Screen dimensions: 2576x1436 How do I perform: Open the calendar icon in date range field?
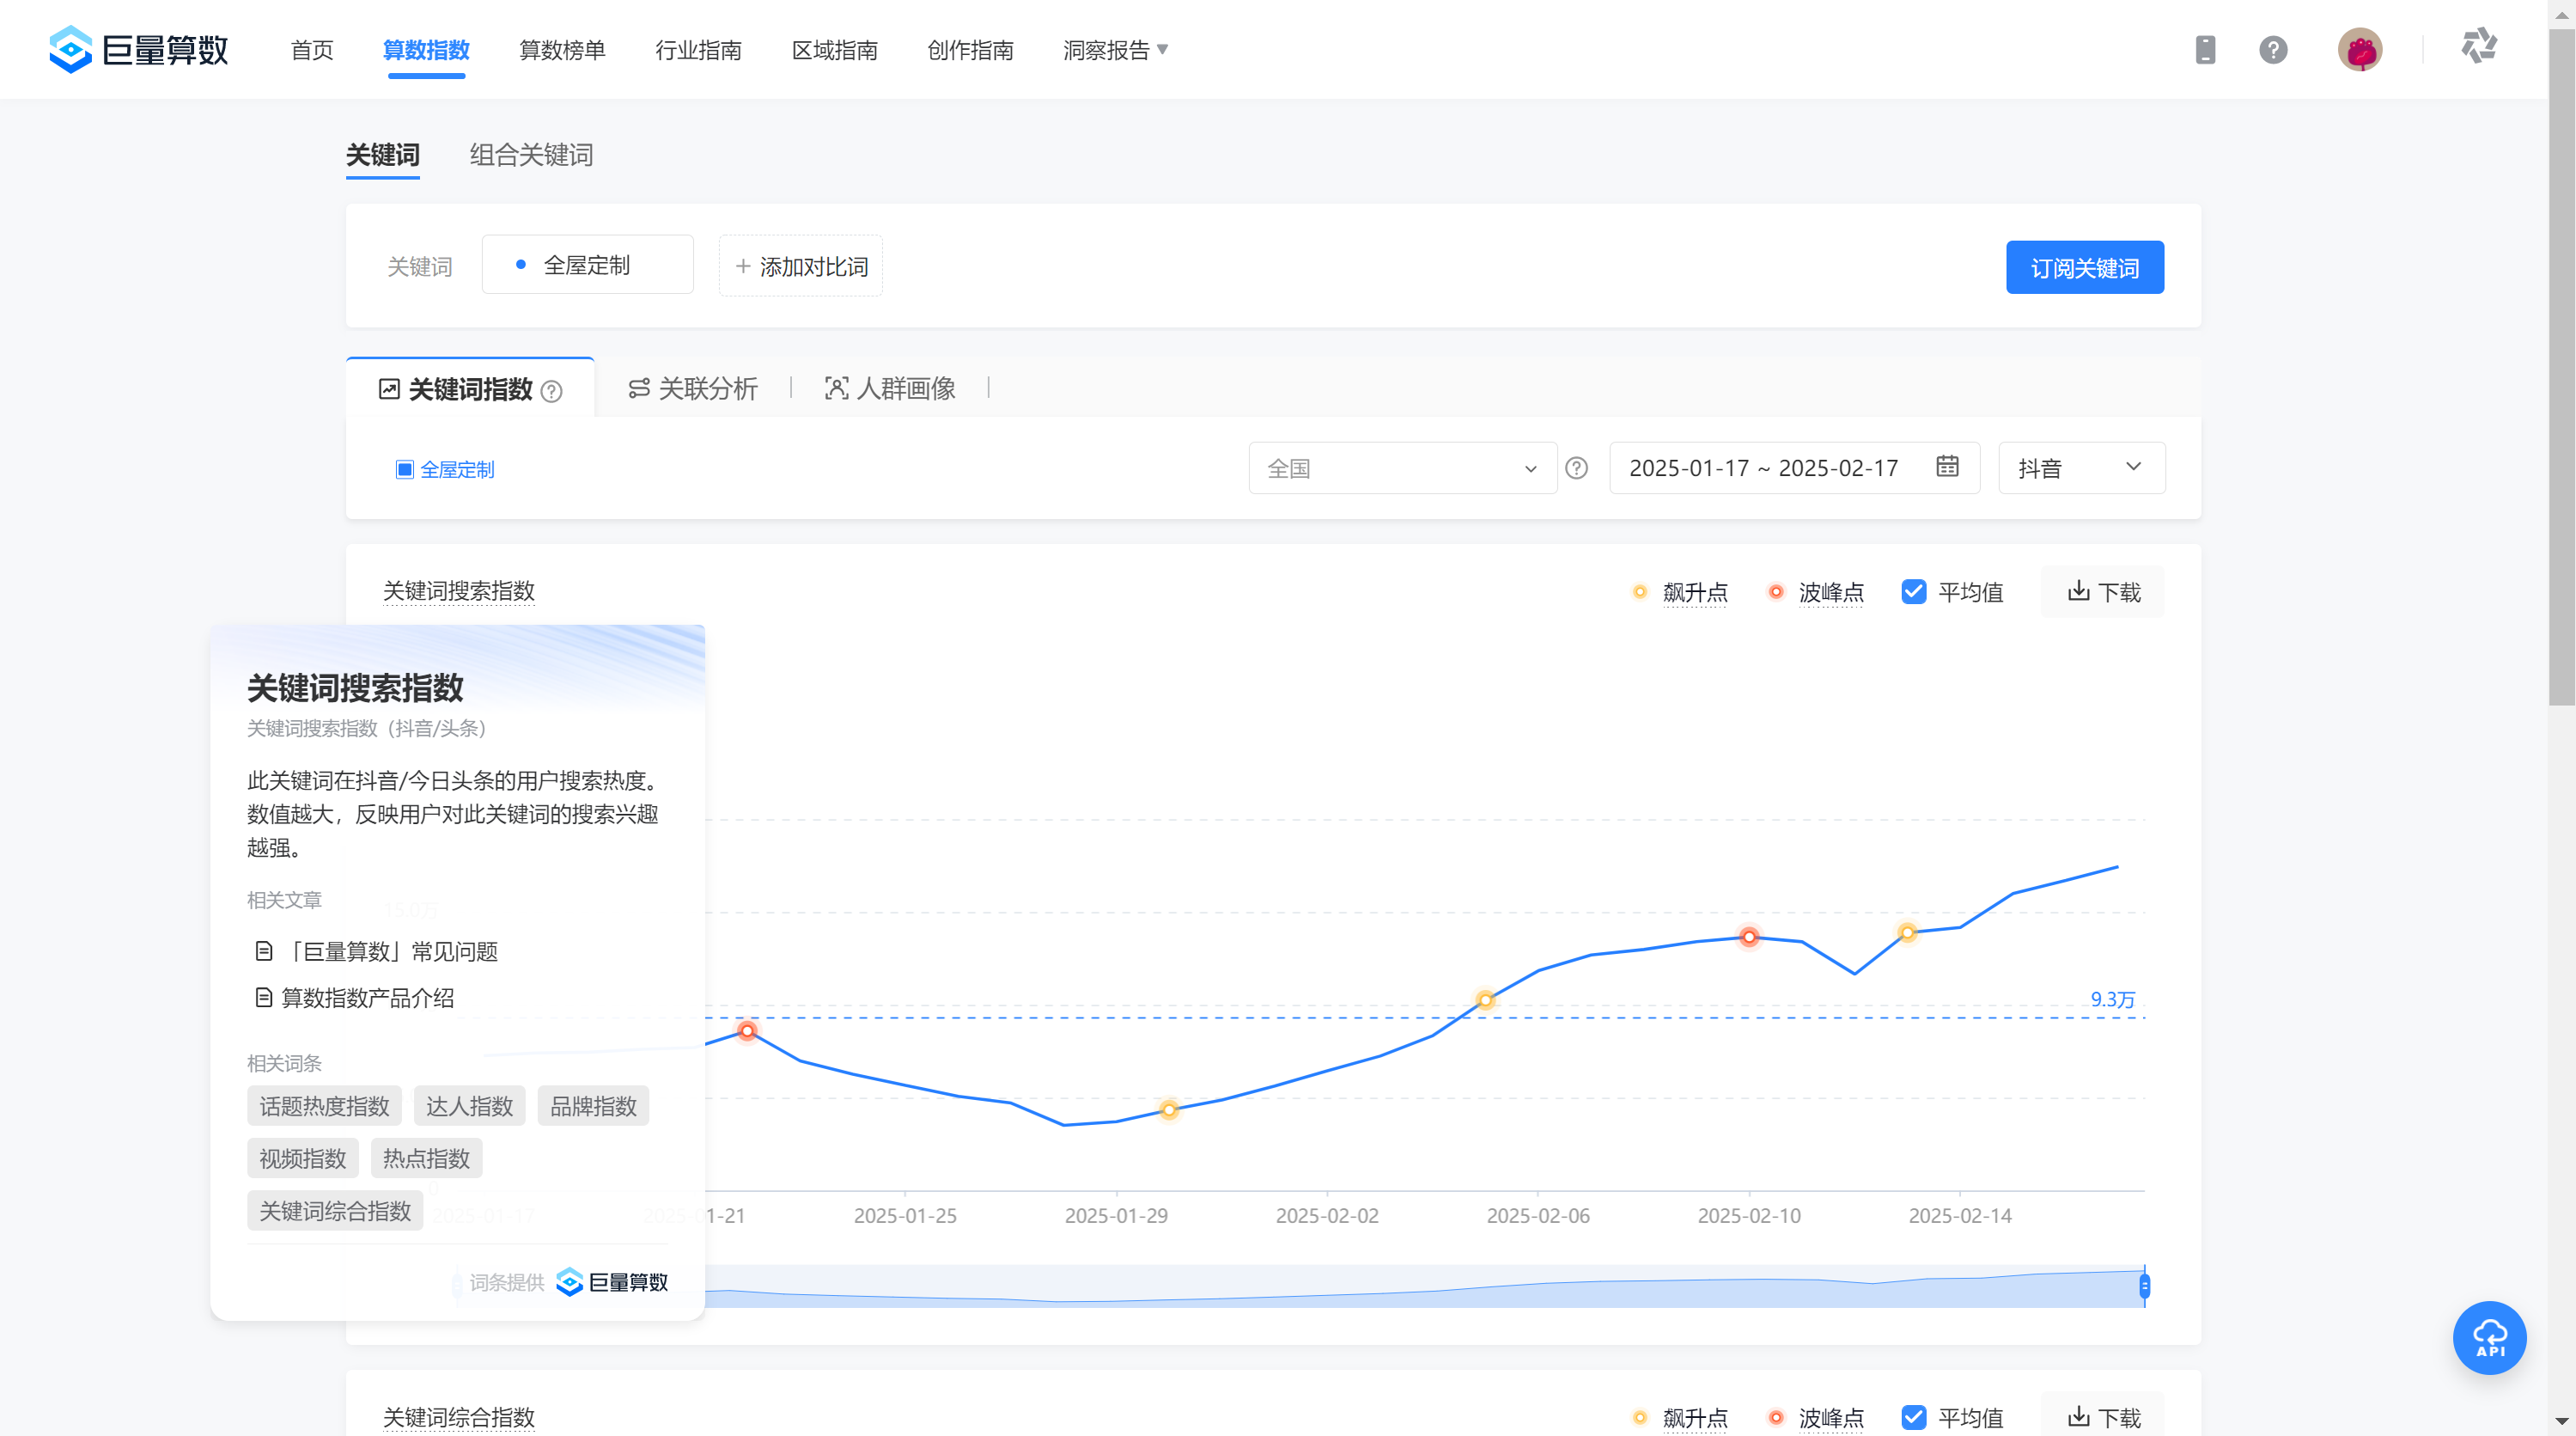1946,467
